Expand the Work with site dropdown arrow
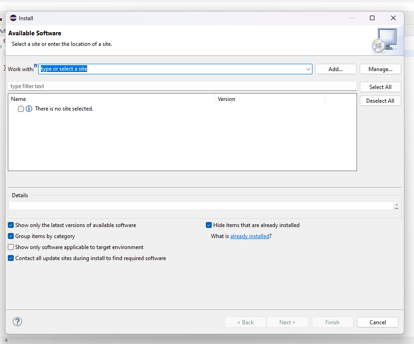414x344 pixels. [x=308, y=69]
